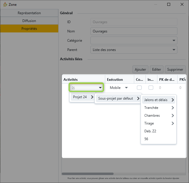Viewport: 189px width, 183px height.
Task: Select the Deb. Z2 activity
Action: pos(150,131)
